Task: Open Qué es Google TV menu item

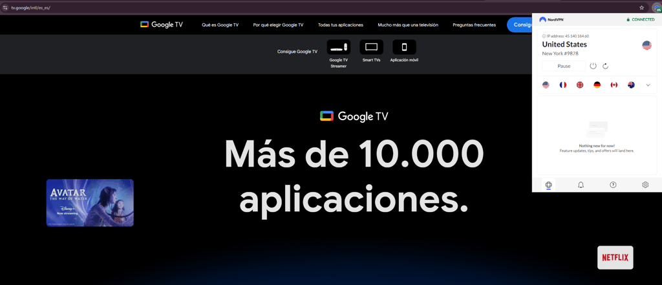Action: [220, 25]
